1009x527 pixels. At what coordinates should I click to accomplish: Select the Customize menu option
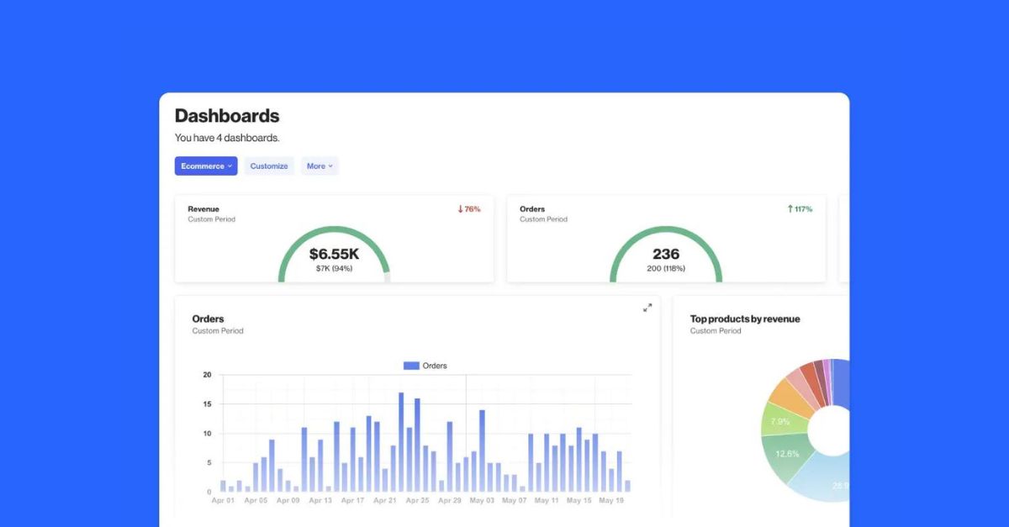point(269,166)
